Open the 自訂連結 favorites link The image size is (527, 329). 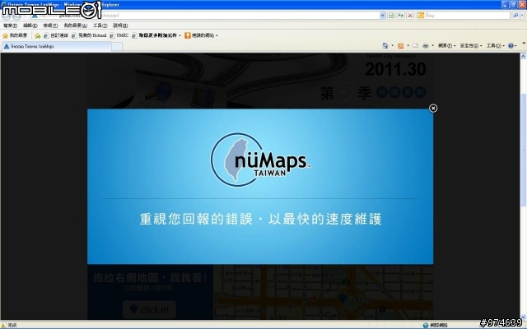pyautogui.click(x=56, y=35)
